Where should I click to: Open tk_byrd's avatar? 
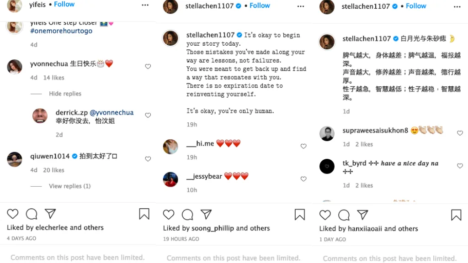tap(327, 166)
